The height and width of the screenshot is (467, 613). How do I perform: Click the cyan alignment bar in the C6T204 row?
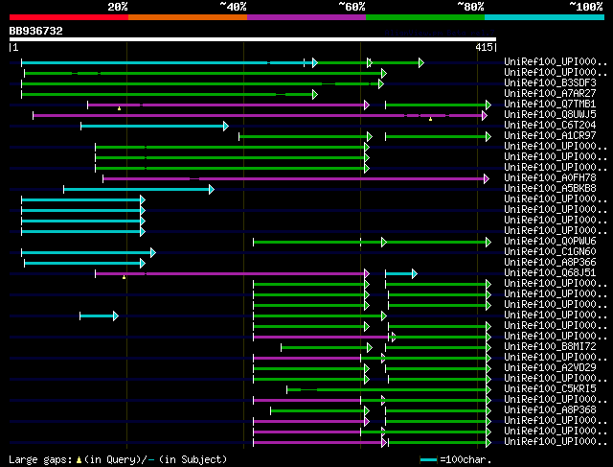pyautogui.click(x=153, y=126)
